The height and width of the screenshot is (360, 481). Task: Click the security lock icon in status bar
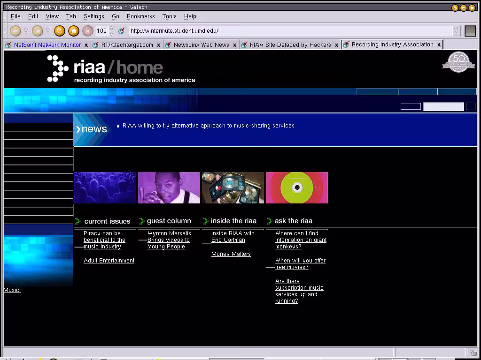pos(473,352)
